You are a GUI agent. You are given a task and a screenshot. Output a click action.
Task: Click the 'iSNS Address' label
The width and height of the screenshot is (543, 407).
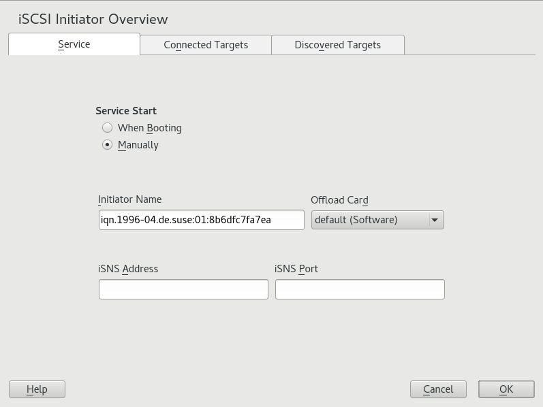128,269
